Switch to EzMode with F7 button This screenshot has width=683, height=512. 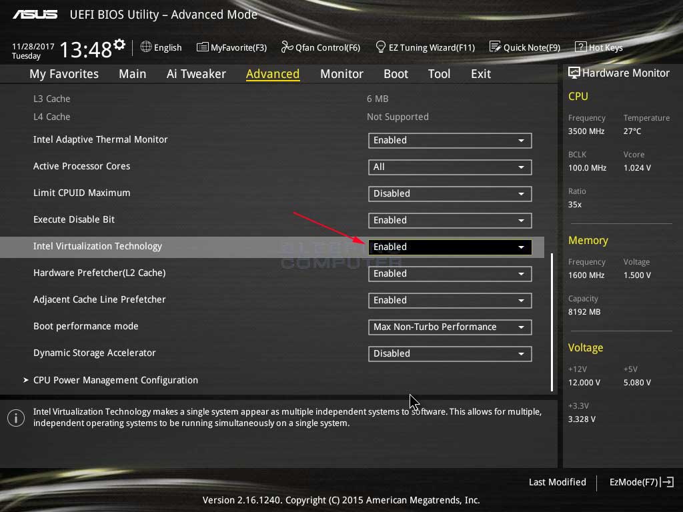click(x=640, y=482)
